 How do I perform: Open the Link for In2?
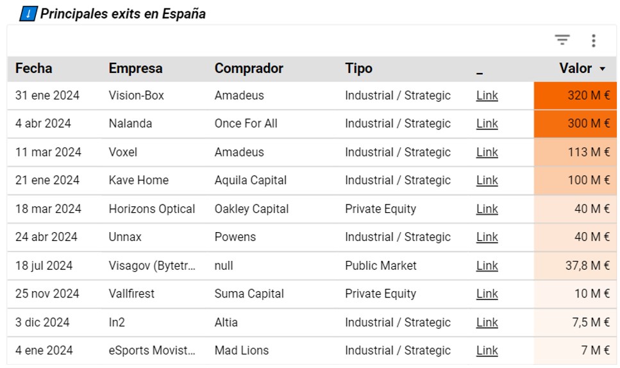tap(487, 322)
